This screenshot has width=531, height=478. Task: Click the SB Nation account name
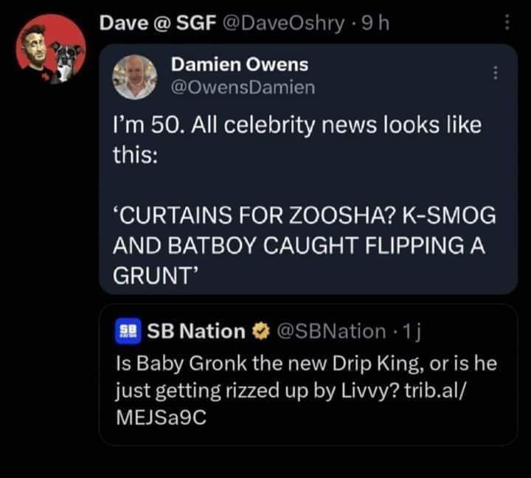point(197,332)
